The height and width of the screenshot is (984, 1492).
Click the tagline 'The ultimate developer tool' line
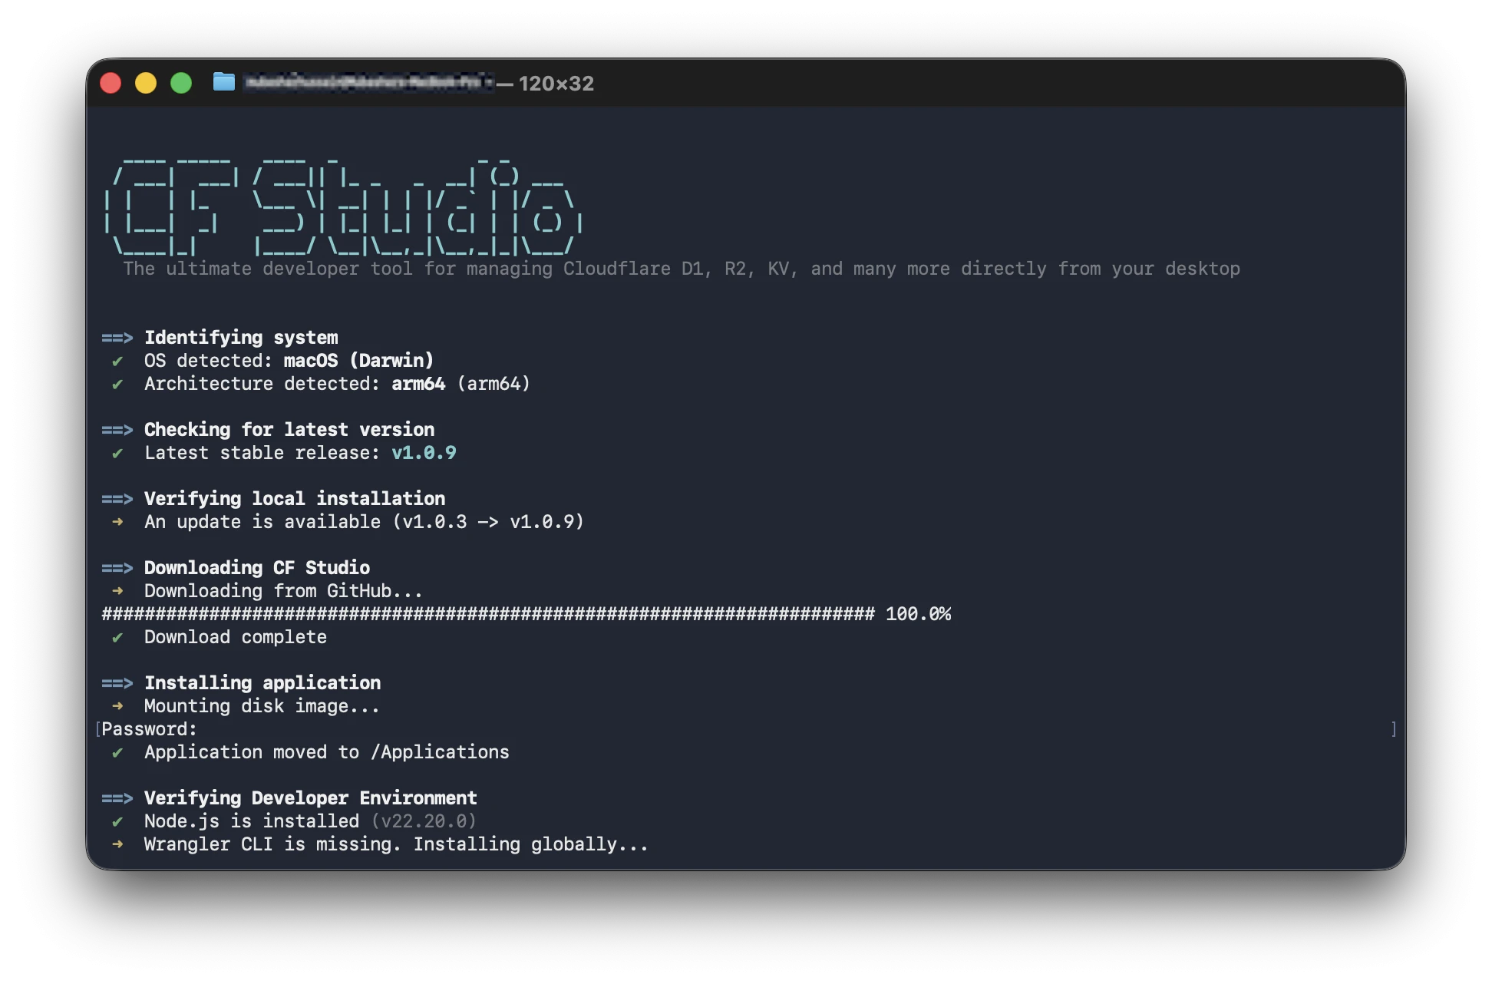pyautogui.click(x=682, y=269)
